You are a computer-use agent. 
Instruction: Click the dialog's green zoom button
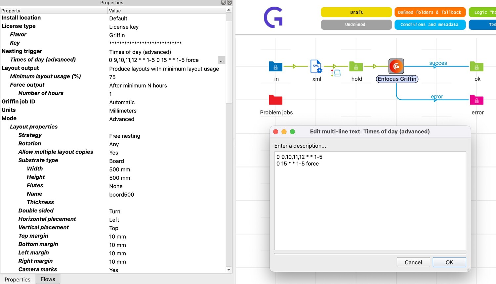[292, 132]
